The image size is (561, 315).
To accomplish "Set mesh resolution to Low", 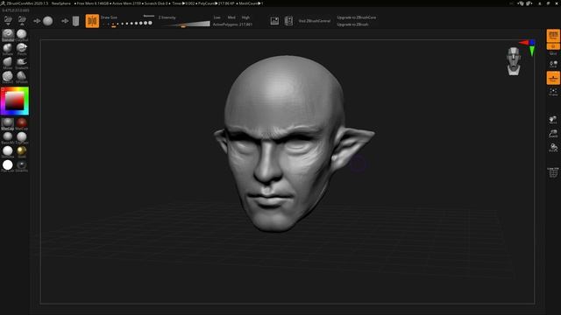I will tap(217, 17).
